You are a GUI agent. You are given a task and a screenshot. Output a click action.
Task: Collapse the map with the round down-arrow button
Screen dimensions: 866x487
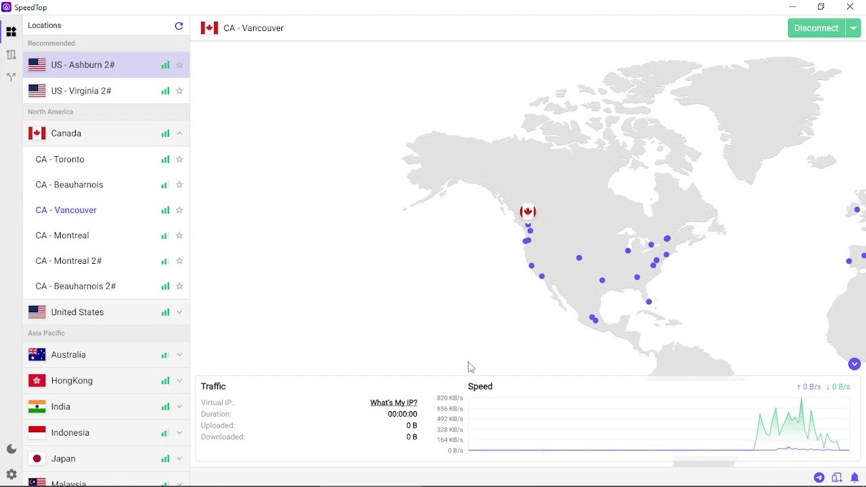pos(854,364)
